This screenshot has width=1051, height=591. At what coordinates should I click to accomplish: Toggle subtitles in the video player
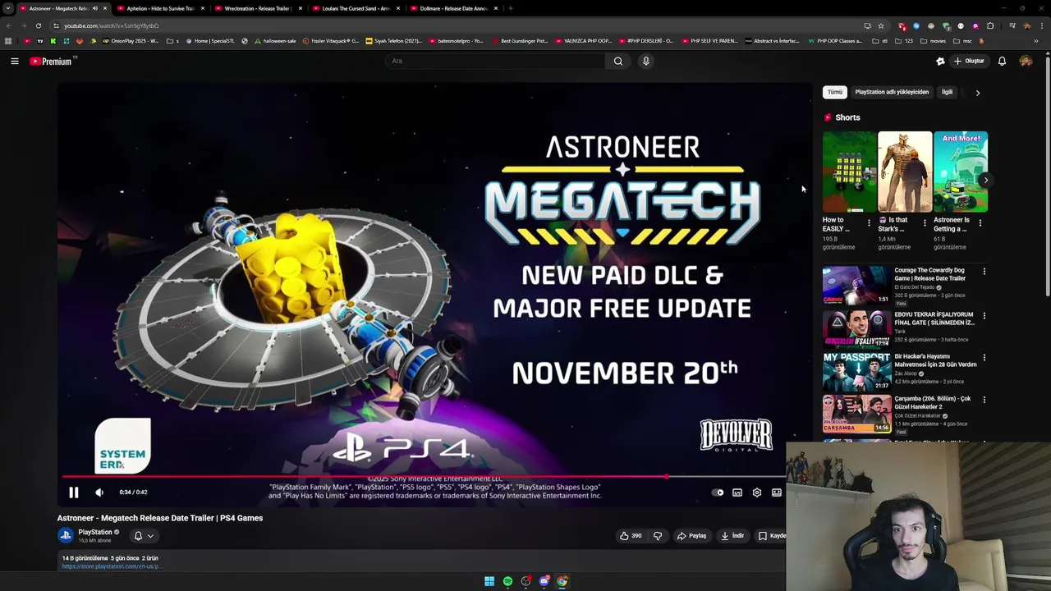tap(737, 492)
